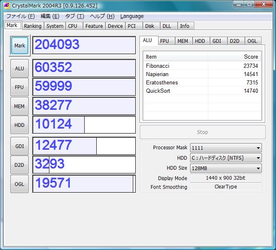276x250 pixels.
Task: Start the HDD benchmark button
Action: (20, 125)
